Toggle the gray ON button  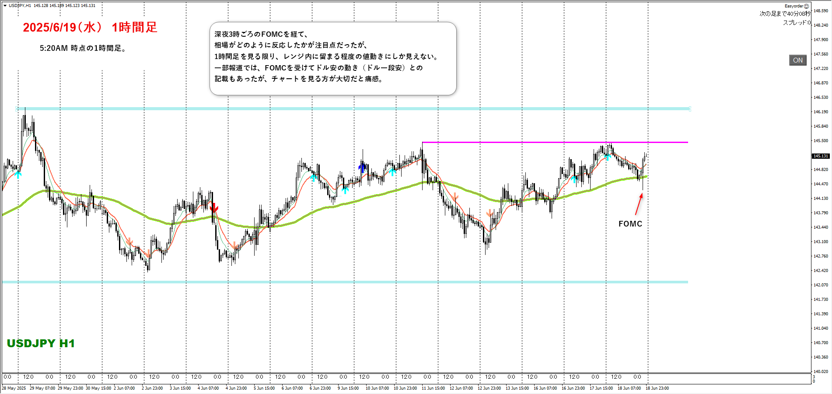[797, 60]
